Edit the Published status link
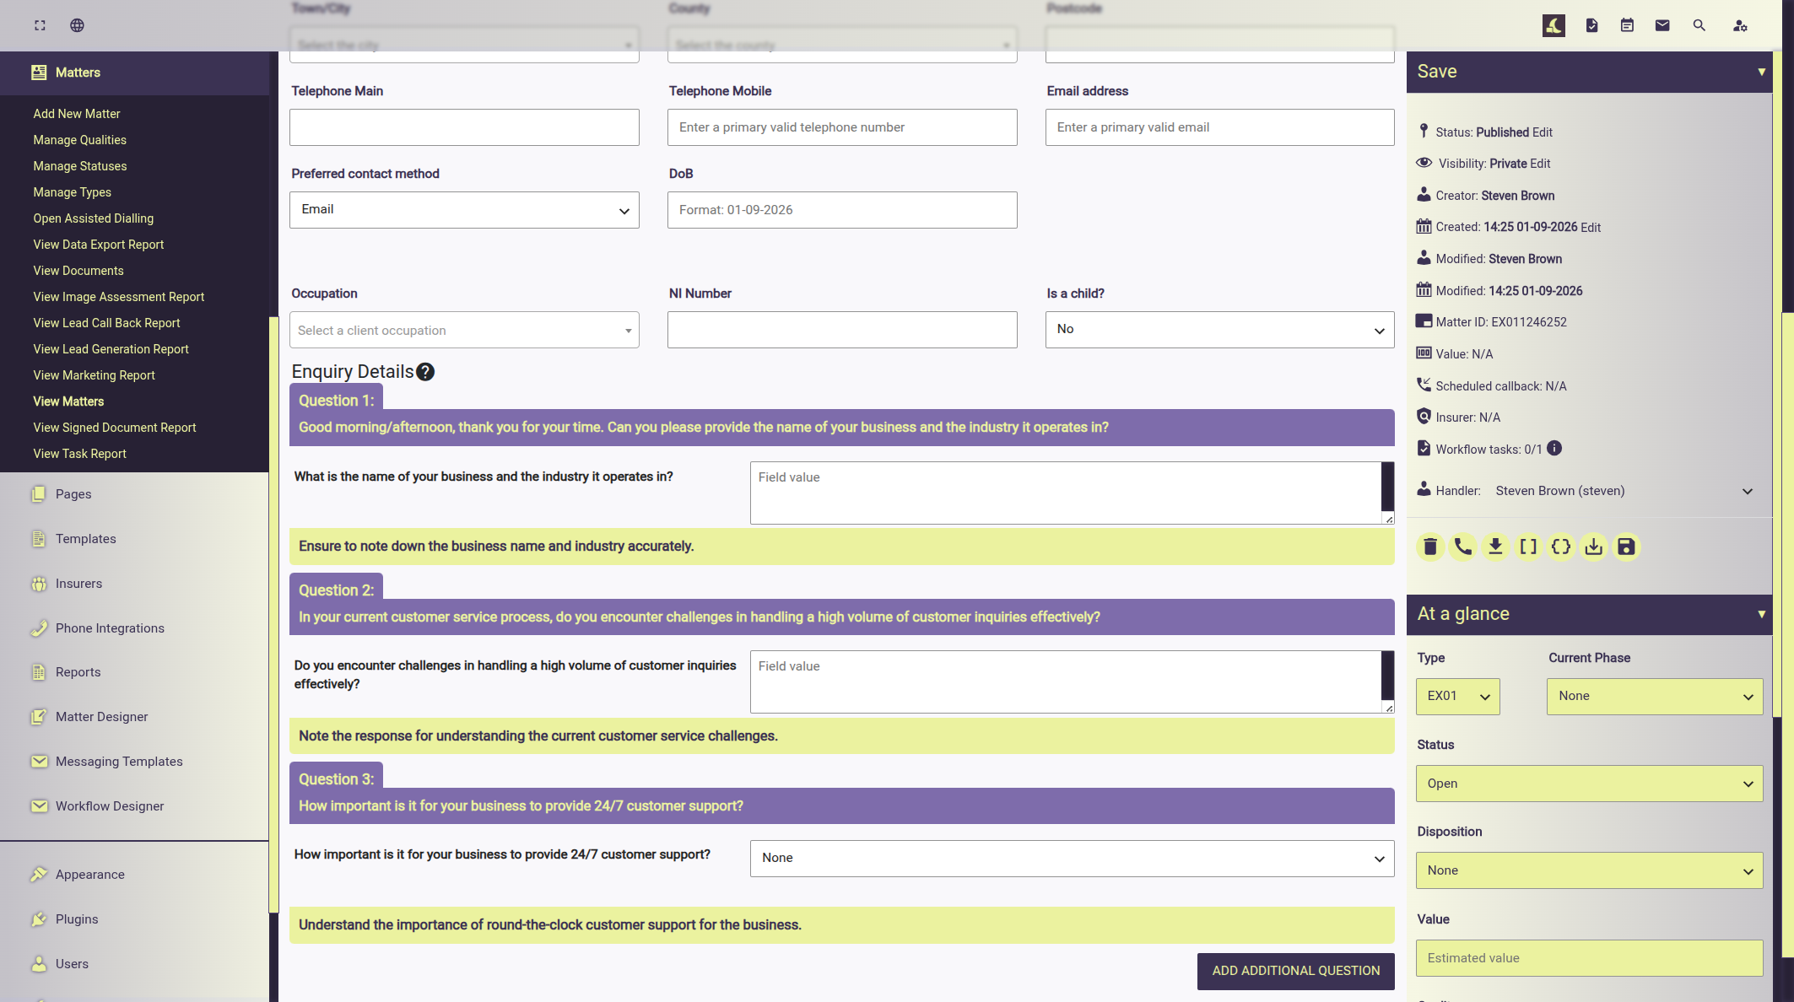This screenshot has height=1002, width=1794. pos(1543,132)
